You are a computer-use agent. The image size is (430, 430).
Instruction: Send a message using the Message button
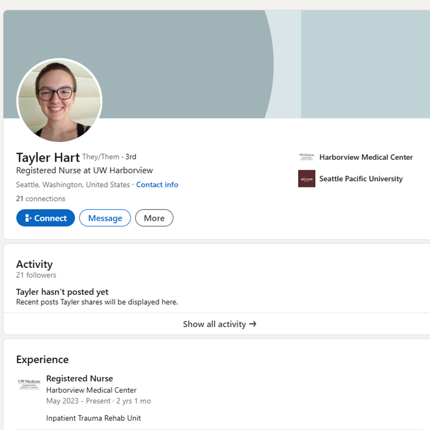[105, 218]
